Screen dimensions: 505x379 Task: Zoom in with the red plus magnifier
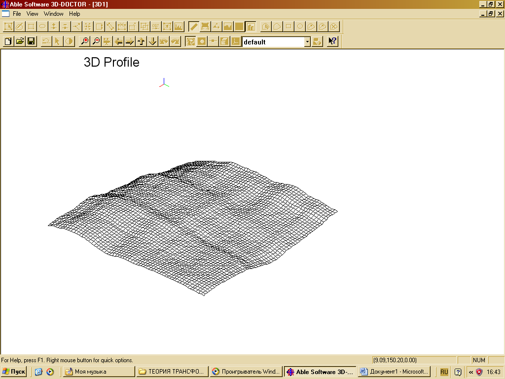[85, 41]
